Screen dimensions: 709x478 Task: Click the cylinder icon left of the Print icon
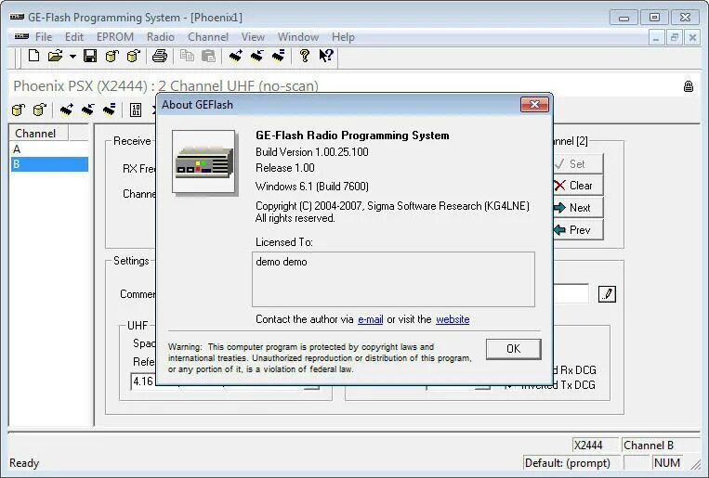134,56
